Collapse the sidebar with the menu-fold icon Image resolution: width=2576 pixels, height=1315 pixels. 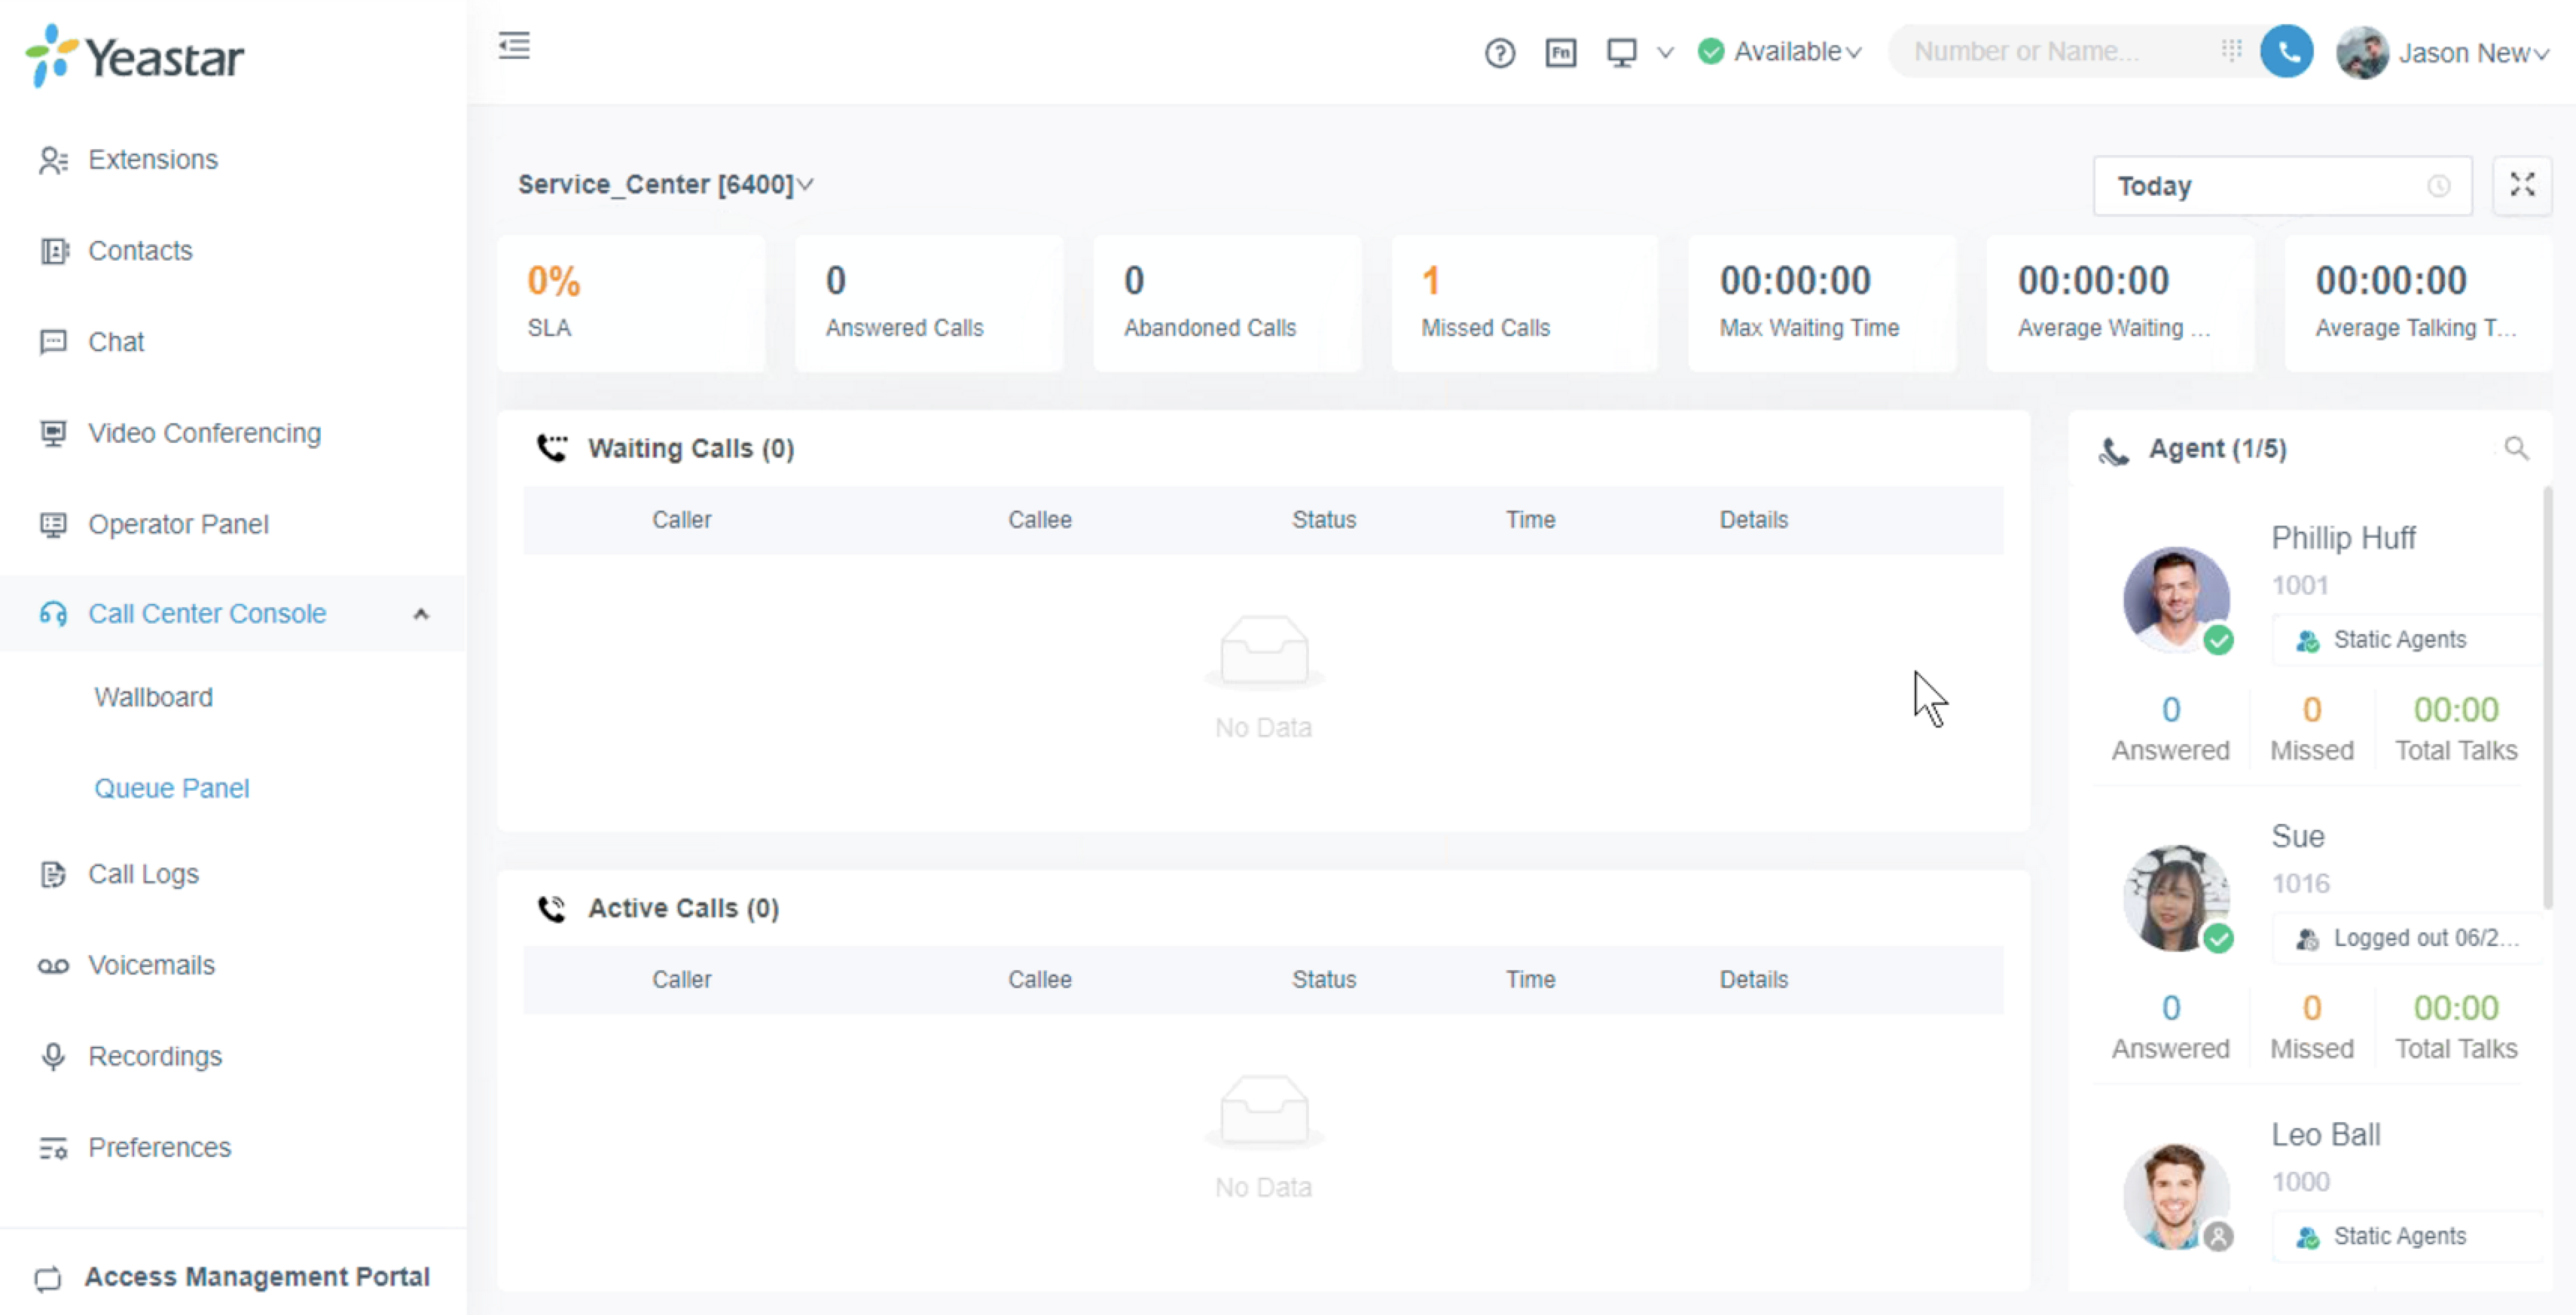coord(514,45)
